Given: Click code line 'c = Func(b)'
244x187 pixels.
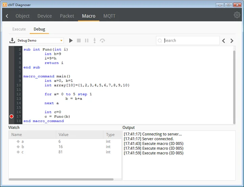Looking at the screenshot, I should pyautogui.click(x=57, y=116).
